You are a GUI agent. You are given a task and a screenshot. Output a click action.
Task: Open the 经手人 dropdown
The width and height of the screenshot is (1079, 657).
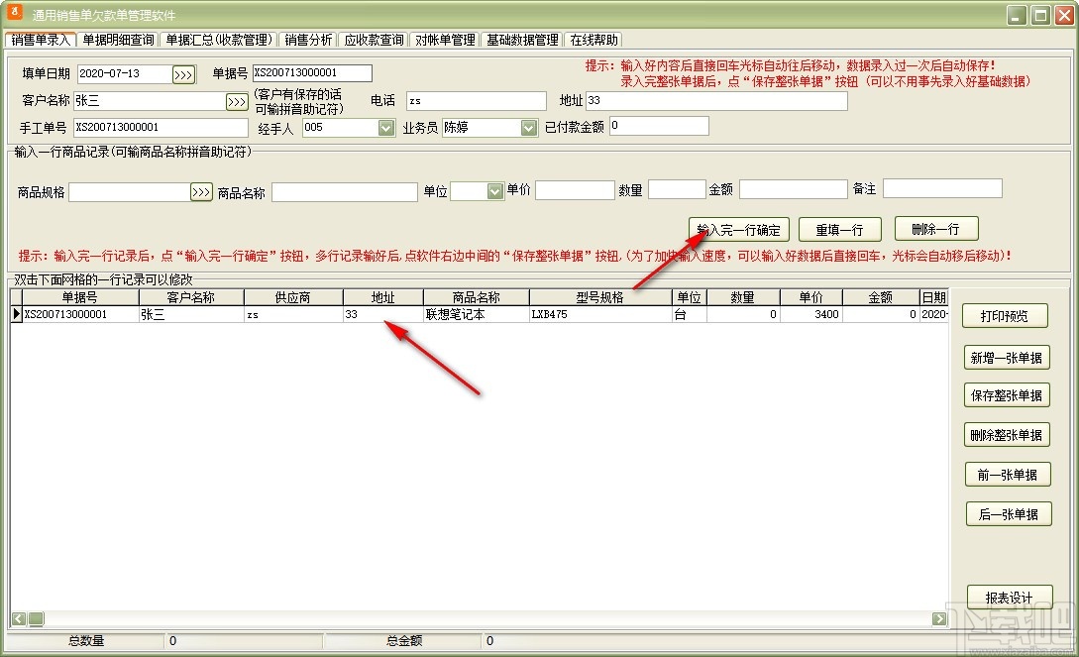click(x=383, y=127)
